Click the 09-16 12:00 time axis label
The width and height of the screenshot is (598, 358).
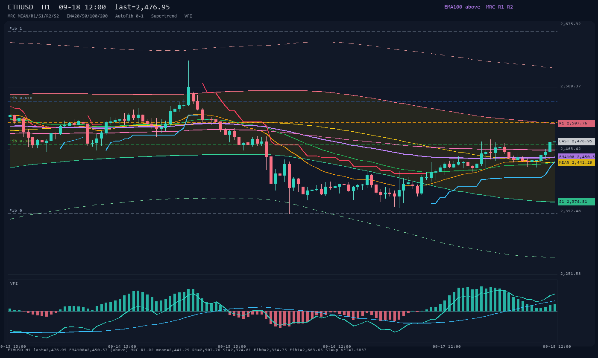point(337,346)
